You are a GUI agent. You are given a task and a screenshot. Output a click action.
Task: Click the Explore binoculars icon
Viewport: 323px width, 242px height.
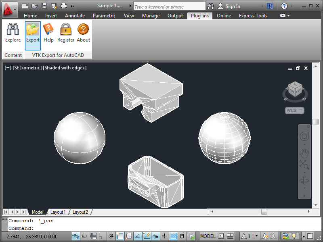[x=13, y=32]
